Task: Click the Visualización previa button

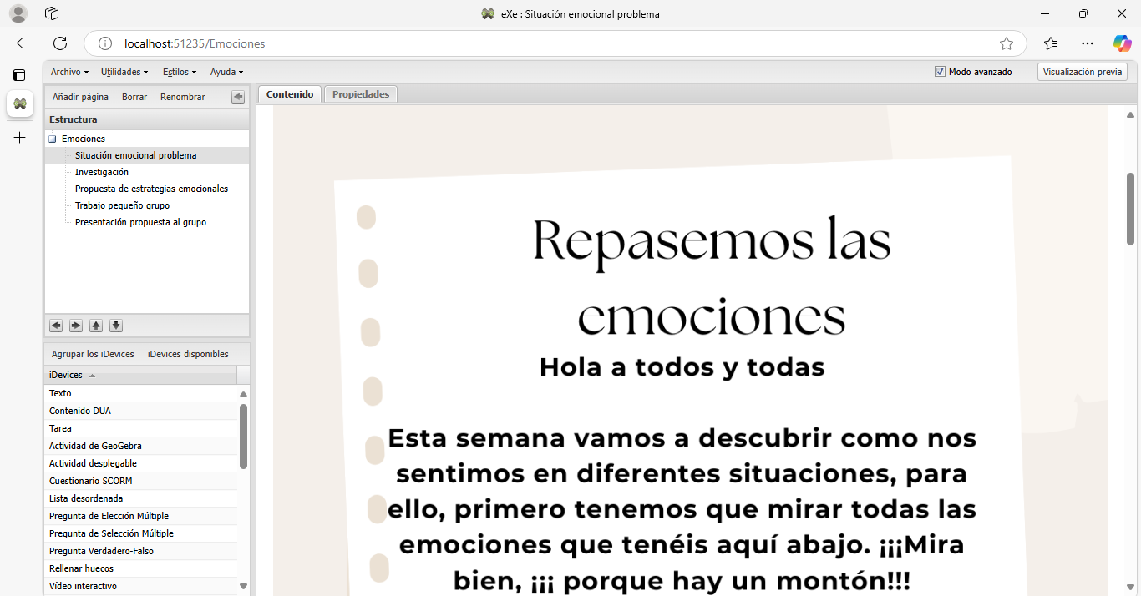Action: click(x=1082, y=72)
